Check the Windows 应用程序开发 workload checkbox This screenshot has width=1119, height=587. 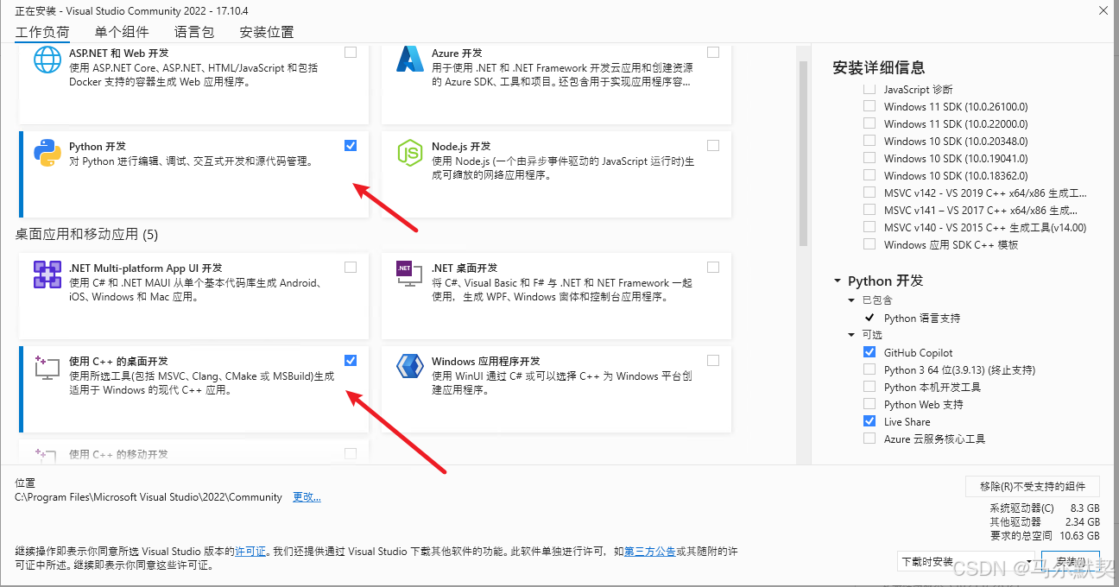(713, 360)
